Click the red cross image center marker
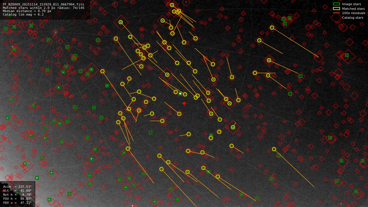The height and width of the screenshot is (207, 368). pos(184,103)
